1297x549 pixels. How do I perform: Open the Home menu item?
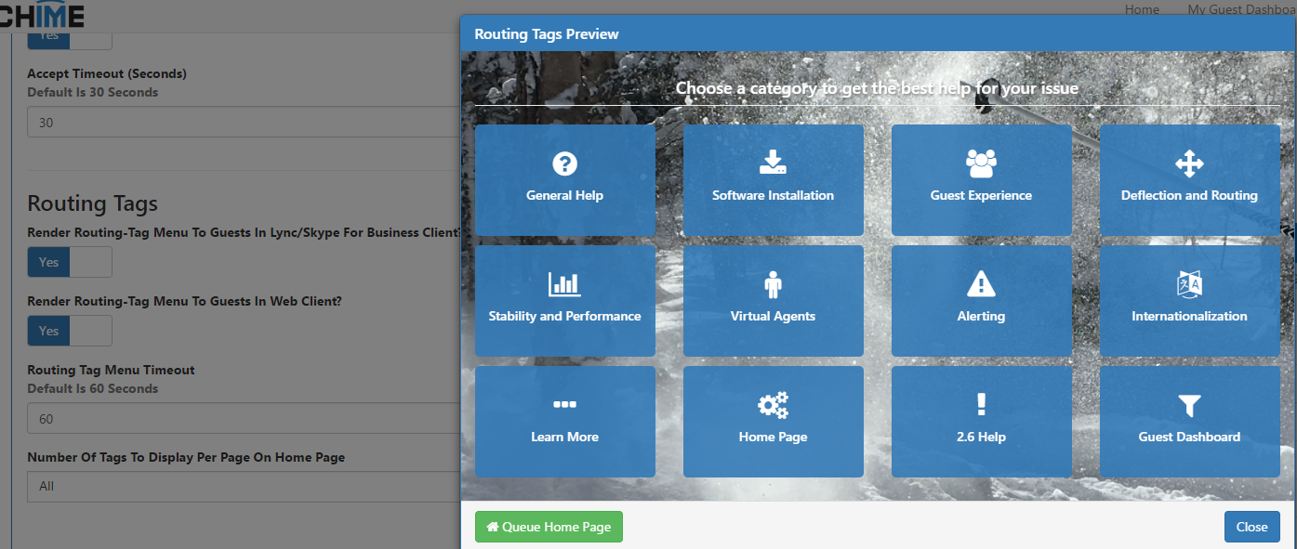pos(1142,9)
